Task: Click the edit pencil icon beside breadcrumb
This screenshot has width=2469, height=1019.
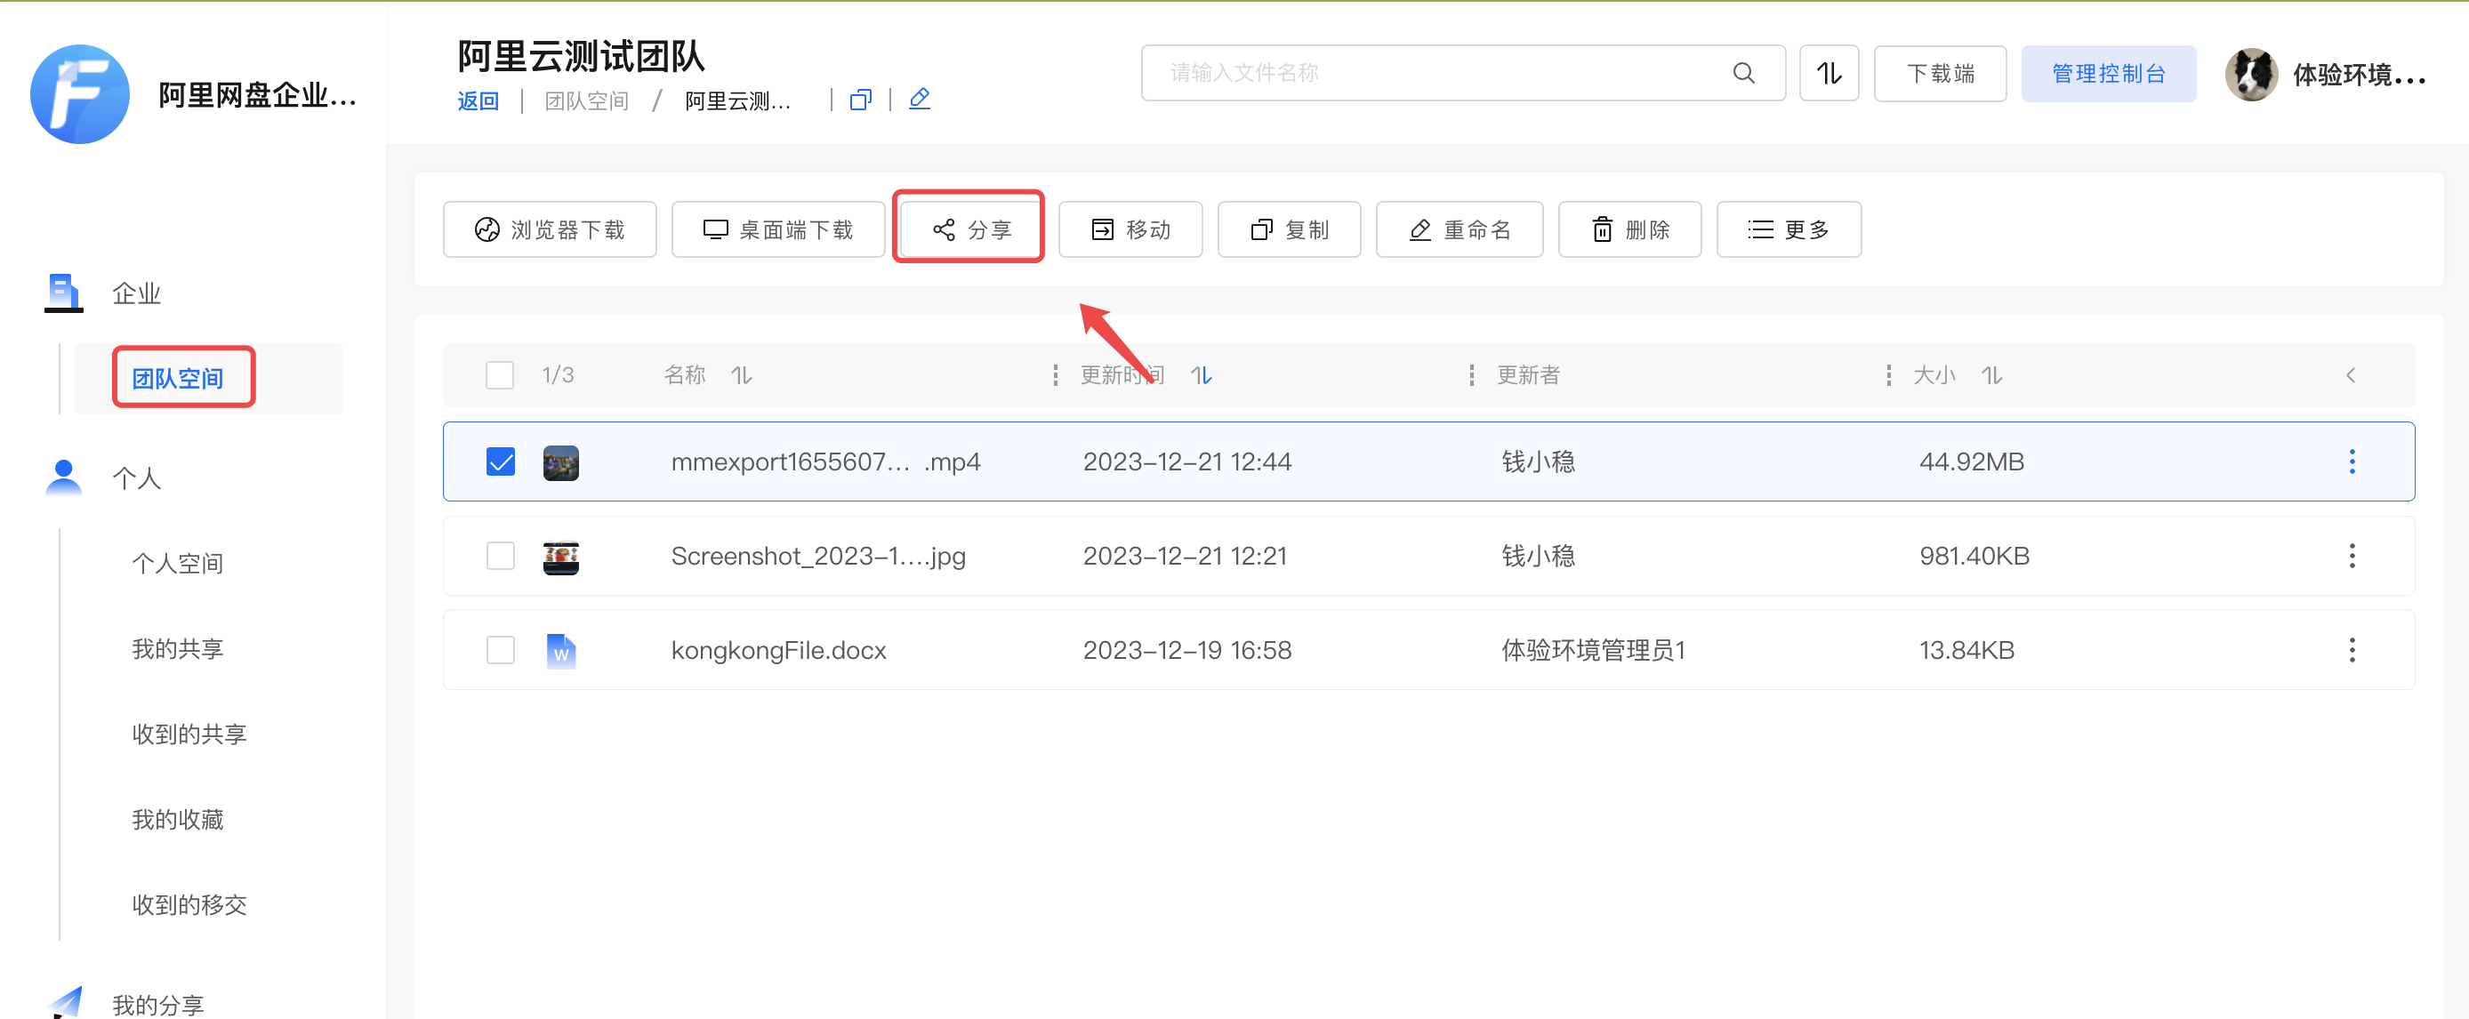Action: (x=919, y=99)
